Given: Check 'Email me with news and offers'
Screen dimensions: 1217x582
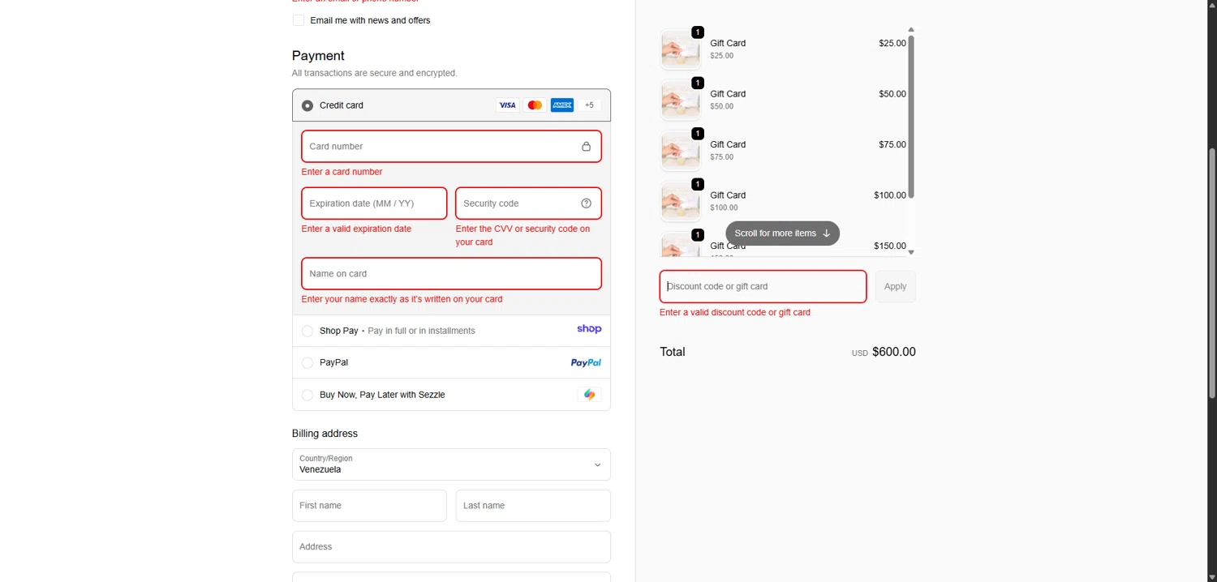Looking at the screenshot, I should (x=299, y=20).
